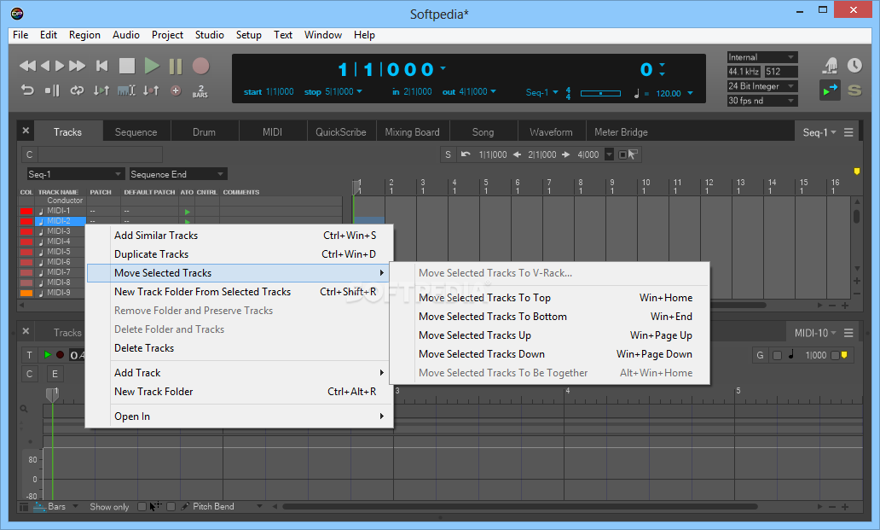Click the 2 BARS countoff icon
This screenshot has height=530, width=880.
click(200, 91)
